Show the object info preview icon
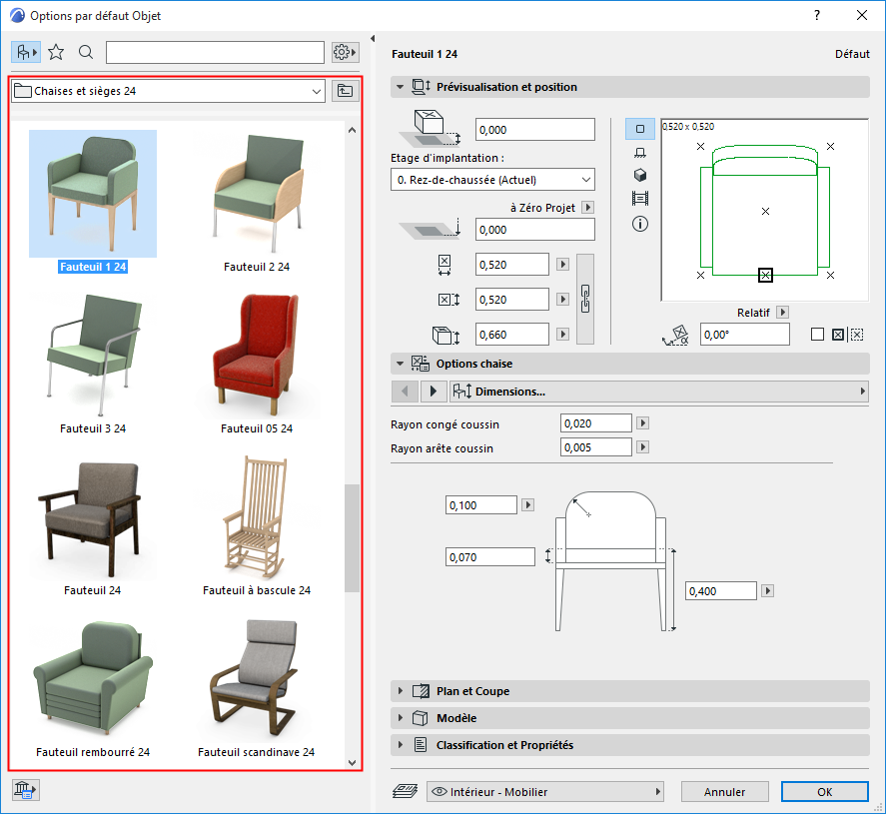This screenshot has width=886, height=814. [640, 224]
